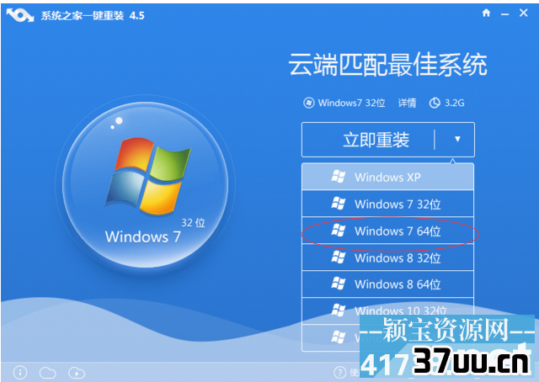Close the 系统之家一键重装 window
The width and height of the screenshot is (539, 382).
(524, 13)
